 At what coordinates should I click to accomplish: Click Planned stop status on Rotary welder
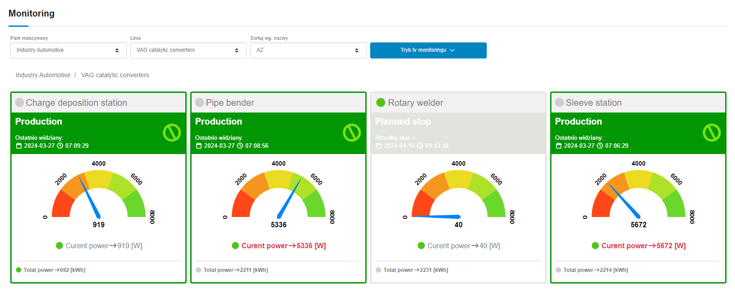403,121
